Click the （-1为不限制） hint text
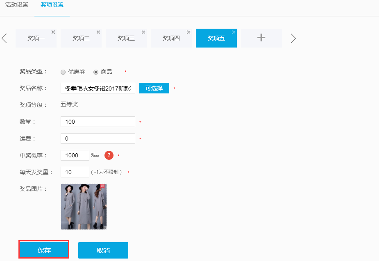Viewport: 379px width, 261px height. pos(107,172)
